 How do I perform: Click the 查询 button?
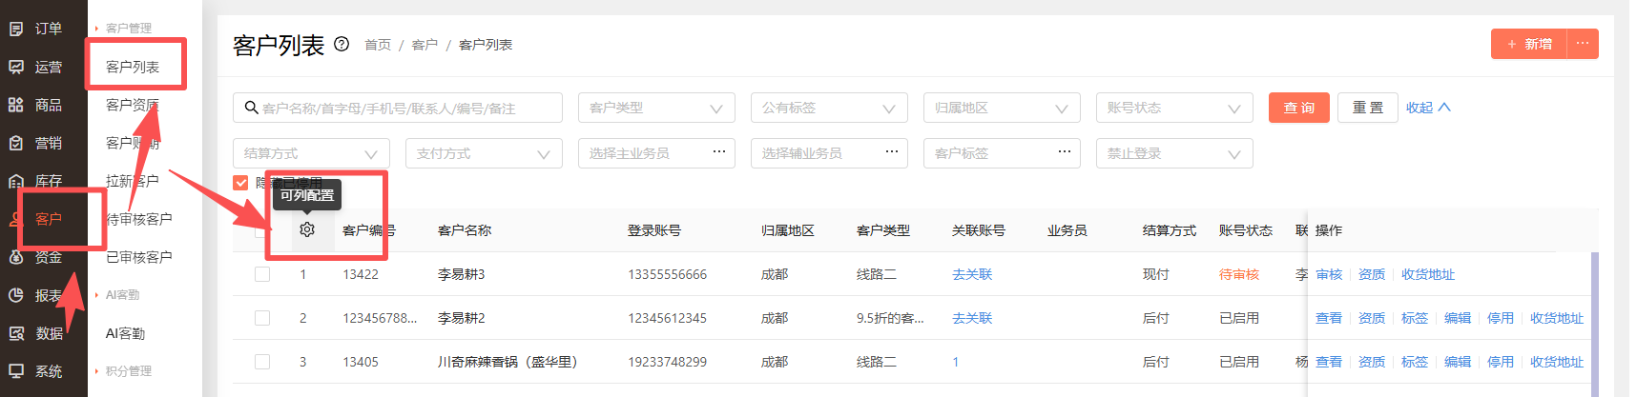coord(1299,108)
